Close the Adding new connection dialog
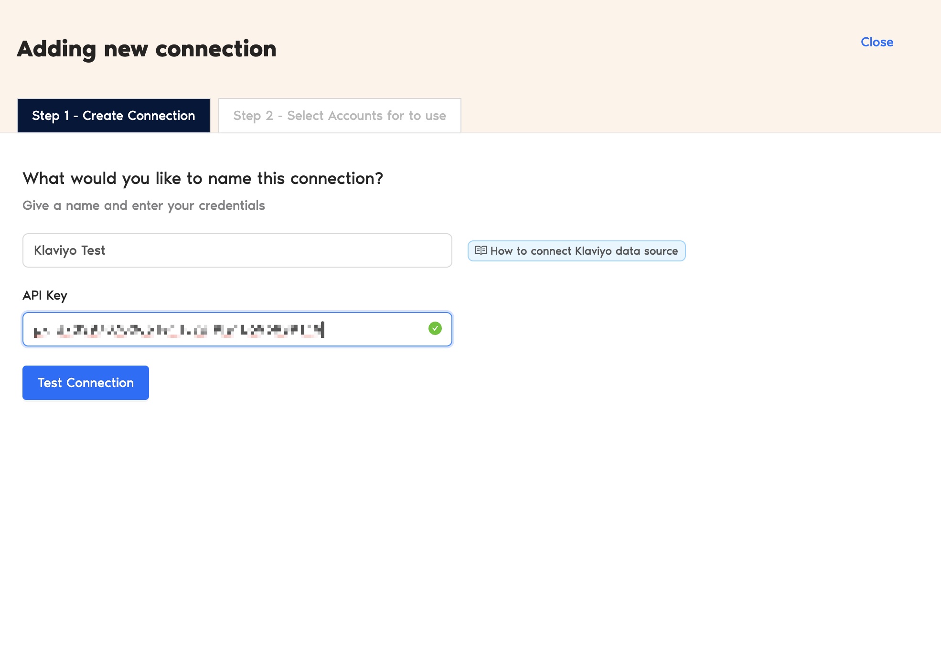Screen dimensions: 941x648 pyautogui.click(x=877, y=42)
